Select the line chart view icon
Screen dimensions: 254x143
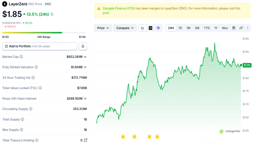point(143,28)
